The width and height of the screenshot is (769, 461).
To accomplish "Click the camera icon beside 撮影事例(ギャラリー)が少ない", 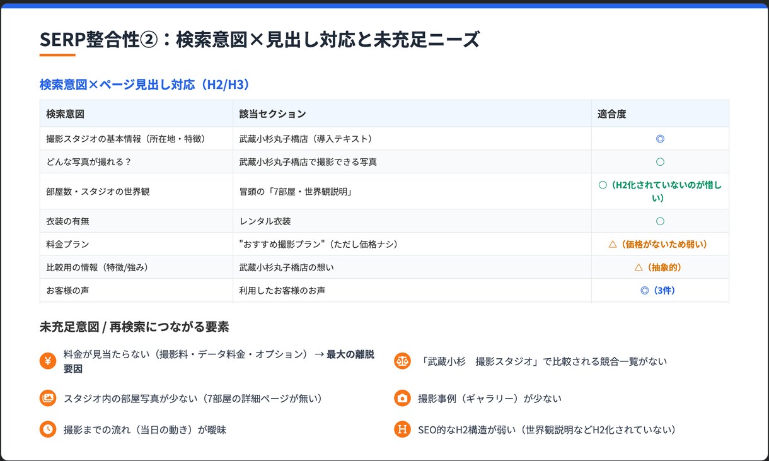I will click(402, 399).
